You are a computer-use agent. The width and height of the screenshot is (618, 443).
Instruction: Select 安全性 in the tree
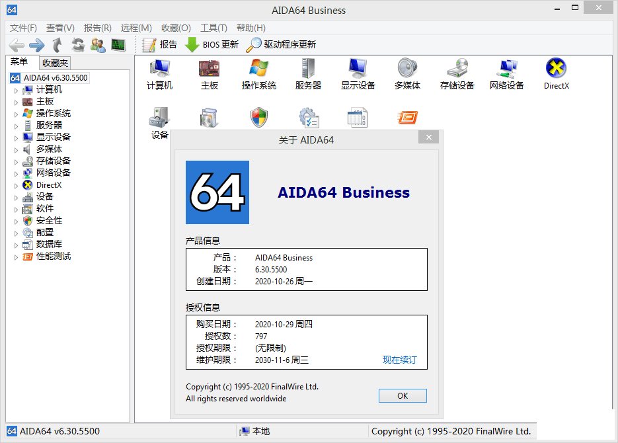tap(49, 220)
